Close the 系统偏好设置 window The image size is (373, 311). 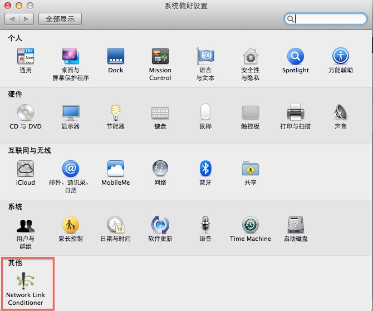click(8, 6)
